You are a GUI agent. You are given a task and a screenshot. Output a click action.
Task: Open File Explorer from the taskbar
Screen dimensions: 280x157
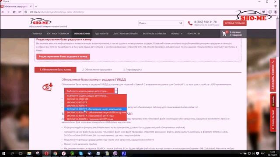point(29,154)
